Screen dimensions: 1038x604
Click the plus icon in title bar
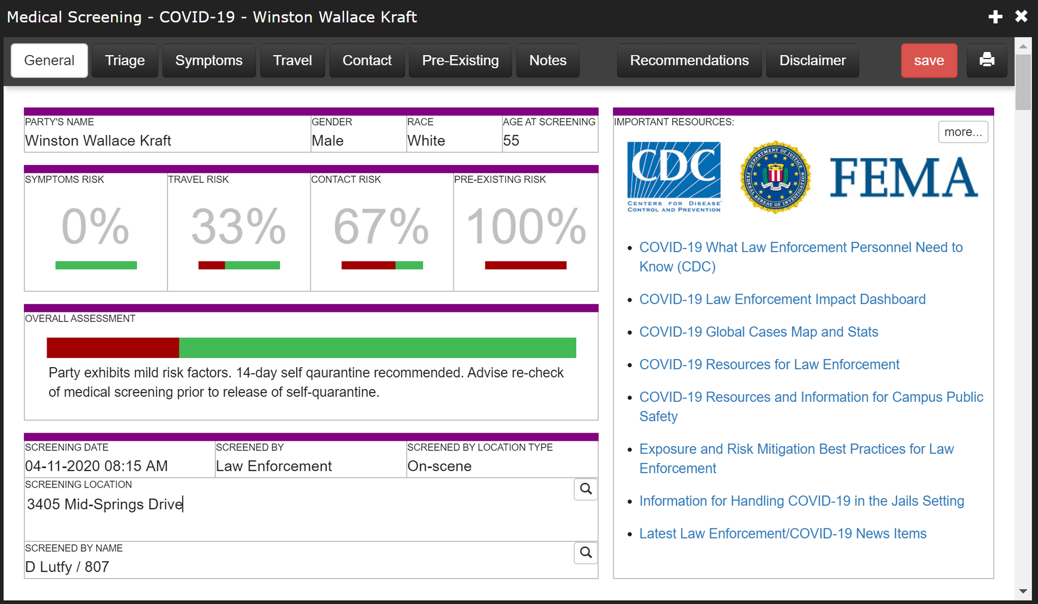point(995,17)
